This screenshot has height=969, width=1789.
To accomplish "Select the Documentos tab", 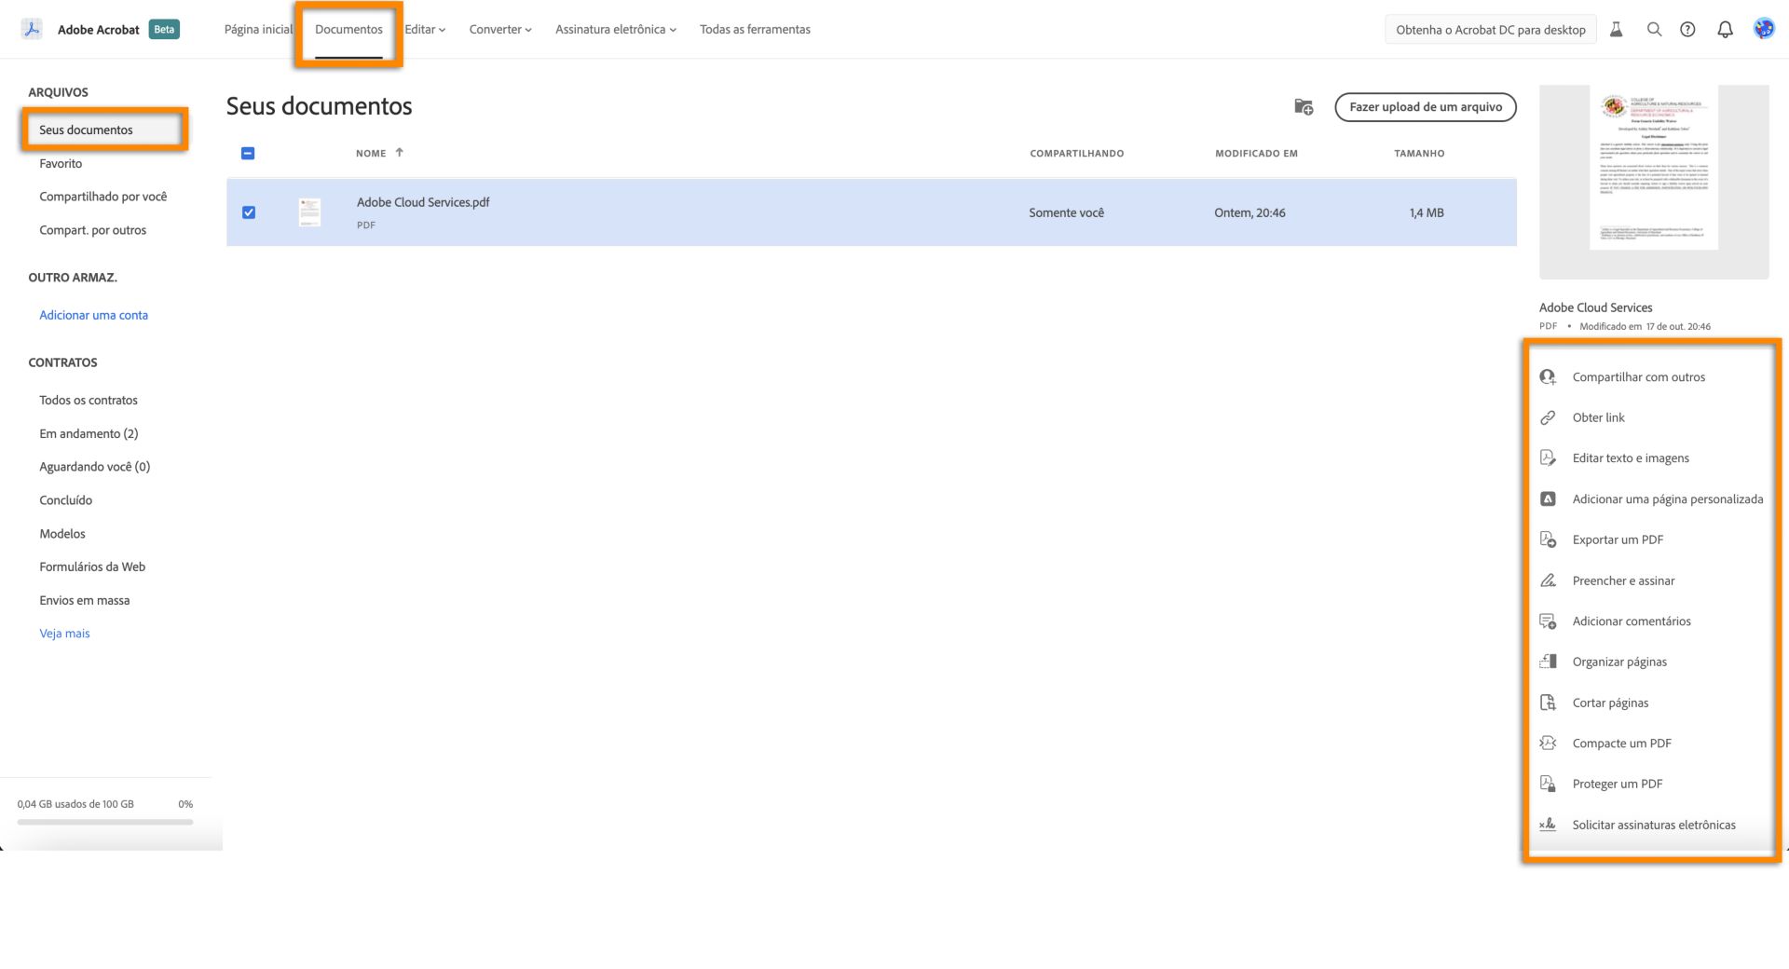I will click(x=348, y=30).
